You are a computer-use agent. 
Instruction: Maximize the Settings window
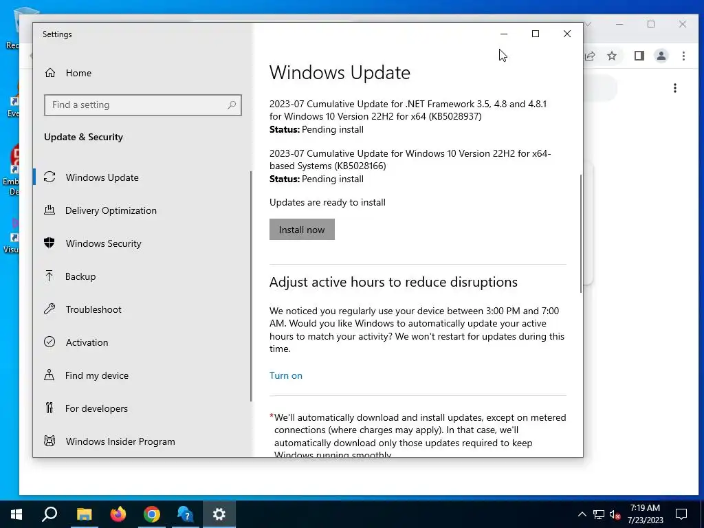click(535, 34)
